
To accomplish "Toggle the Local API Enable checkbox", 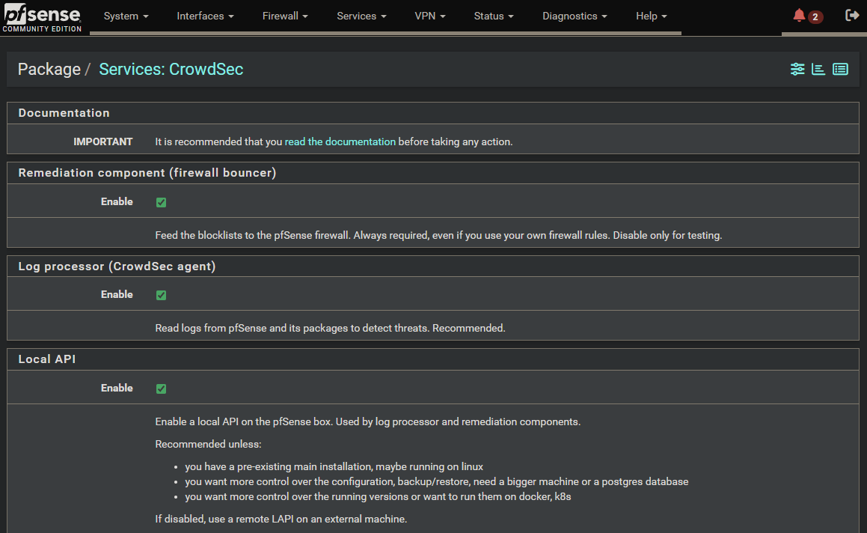I will 161,389.
